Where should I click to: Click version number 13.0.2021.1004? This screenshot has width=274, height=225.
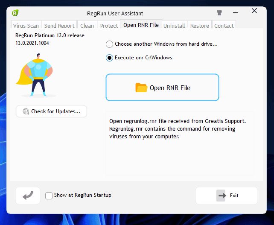tap(32, 43)
